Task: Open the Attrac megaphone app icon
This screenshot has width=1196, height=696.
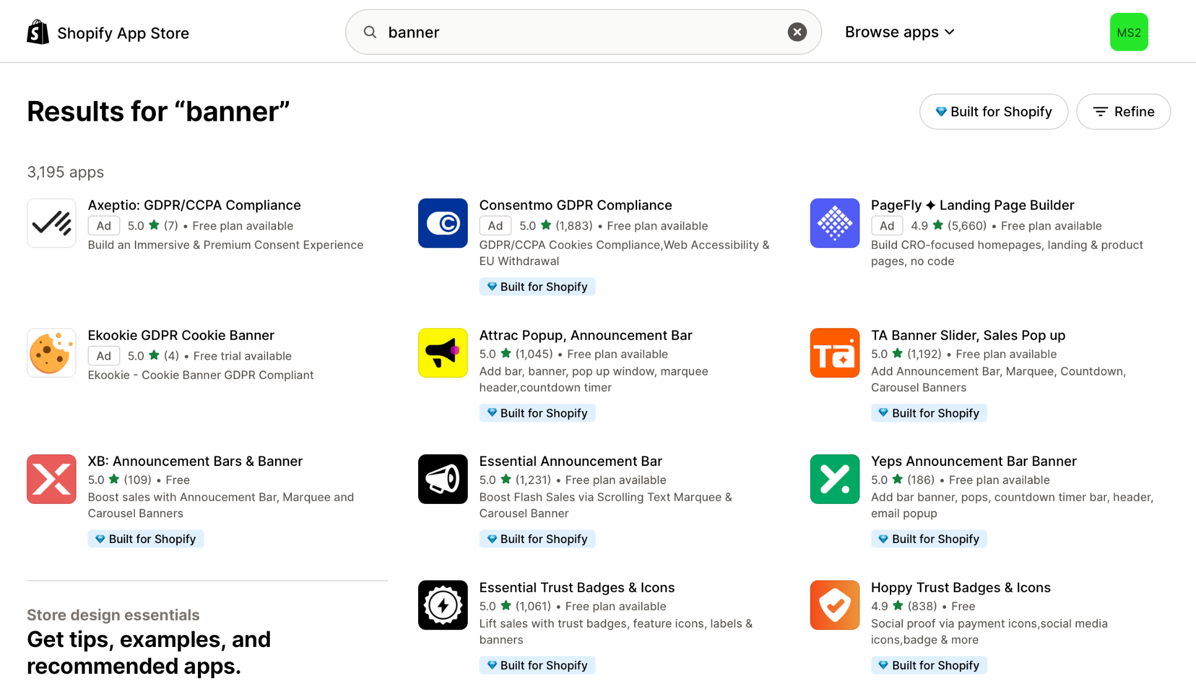Action: click(x=443, y=353)
